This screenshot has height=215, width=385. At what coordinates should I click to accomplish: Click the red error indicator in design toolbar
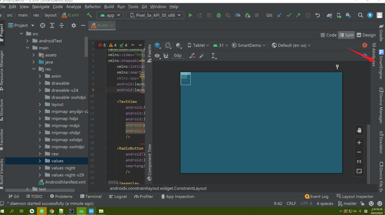pyautogui.click(x=365, y=45)
